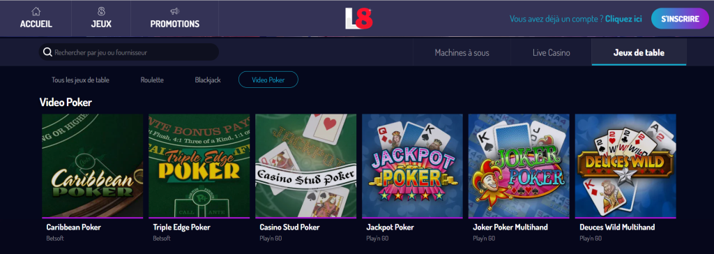
Task: Click the L8 logo
Action: click(x=359, y=18)
